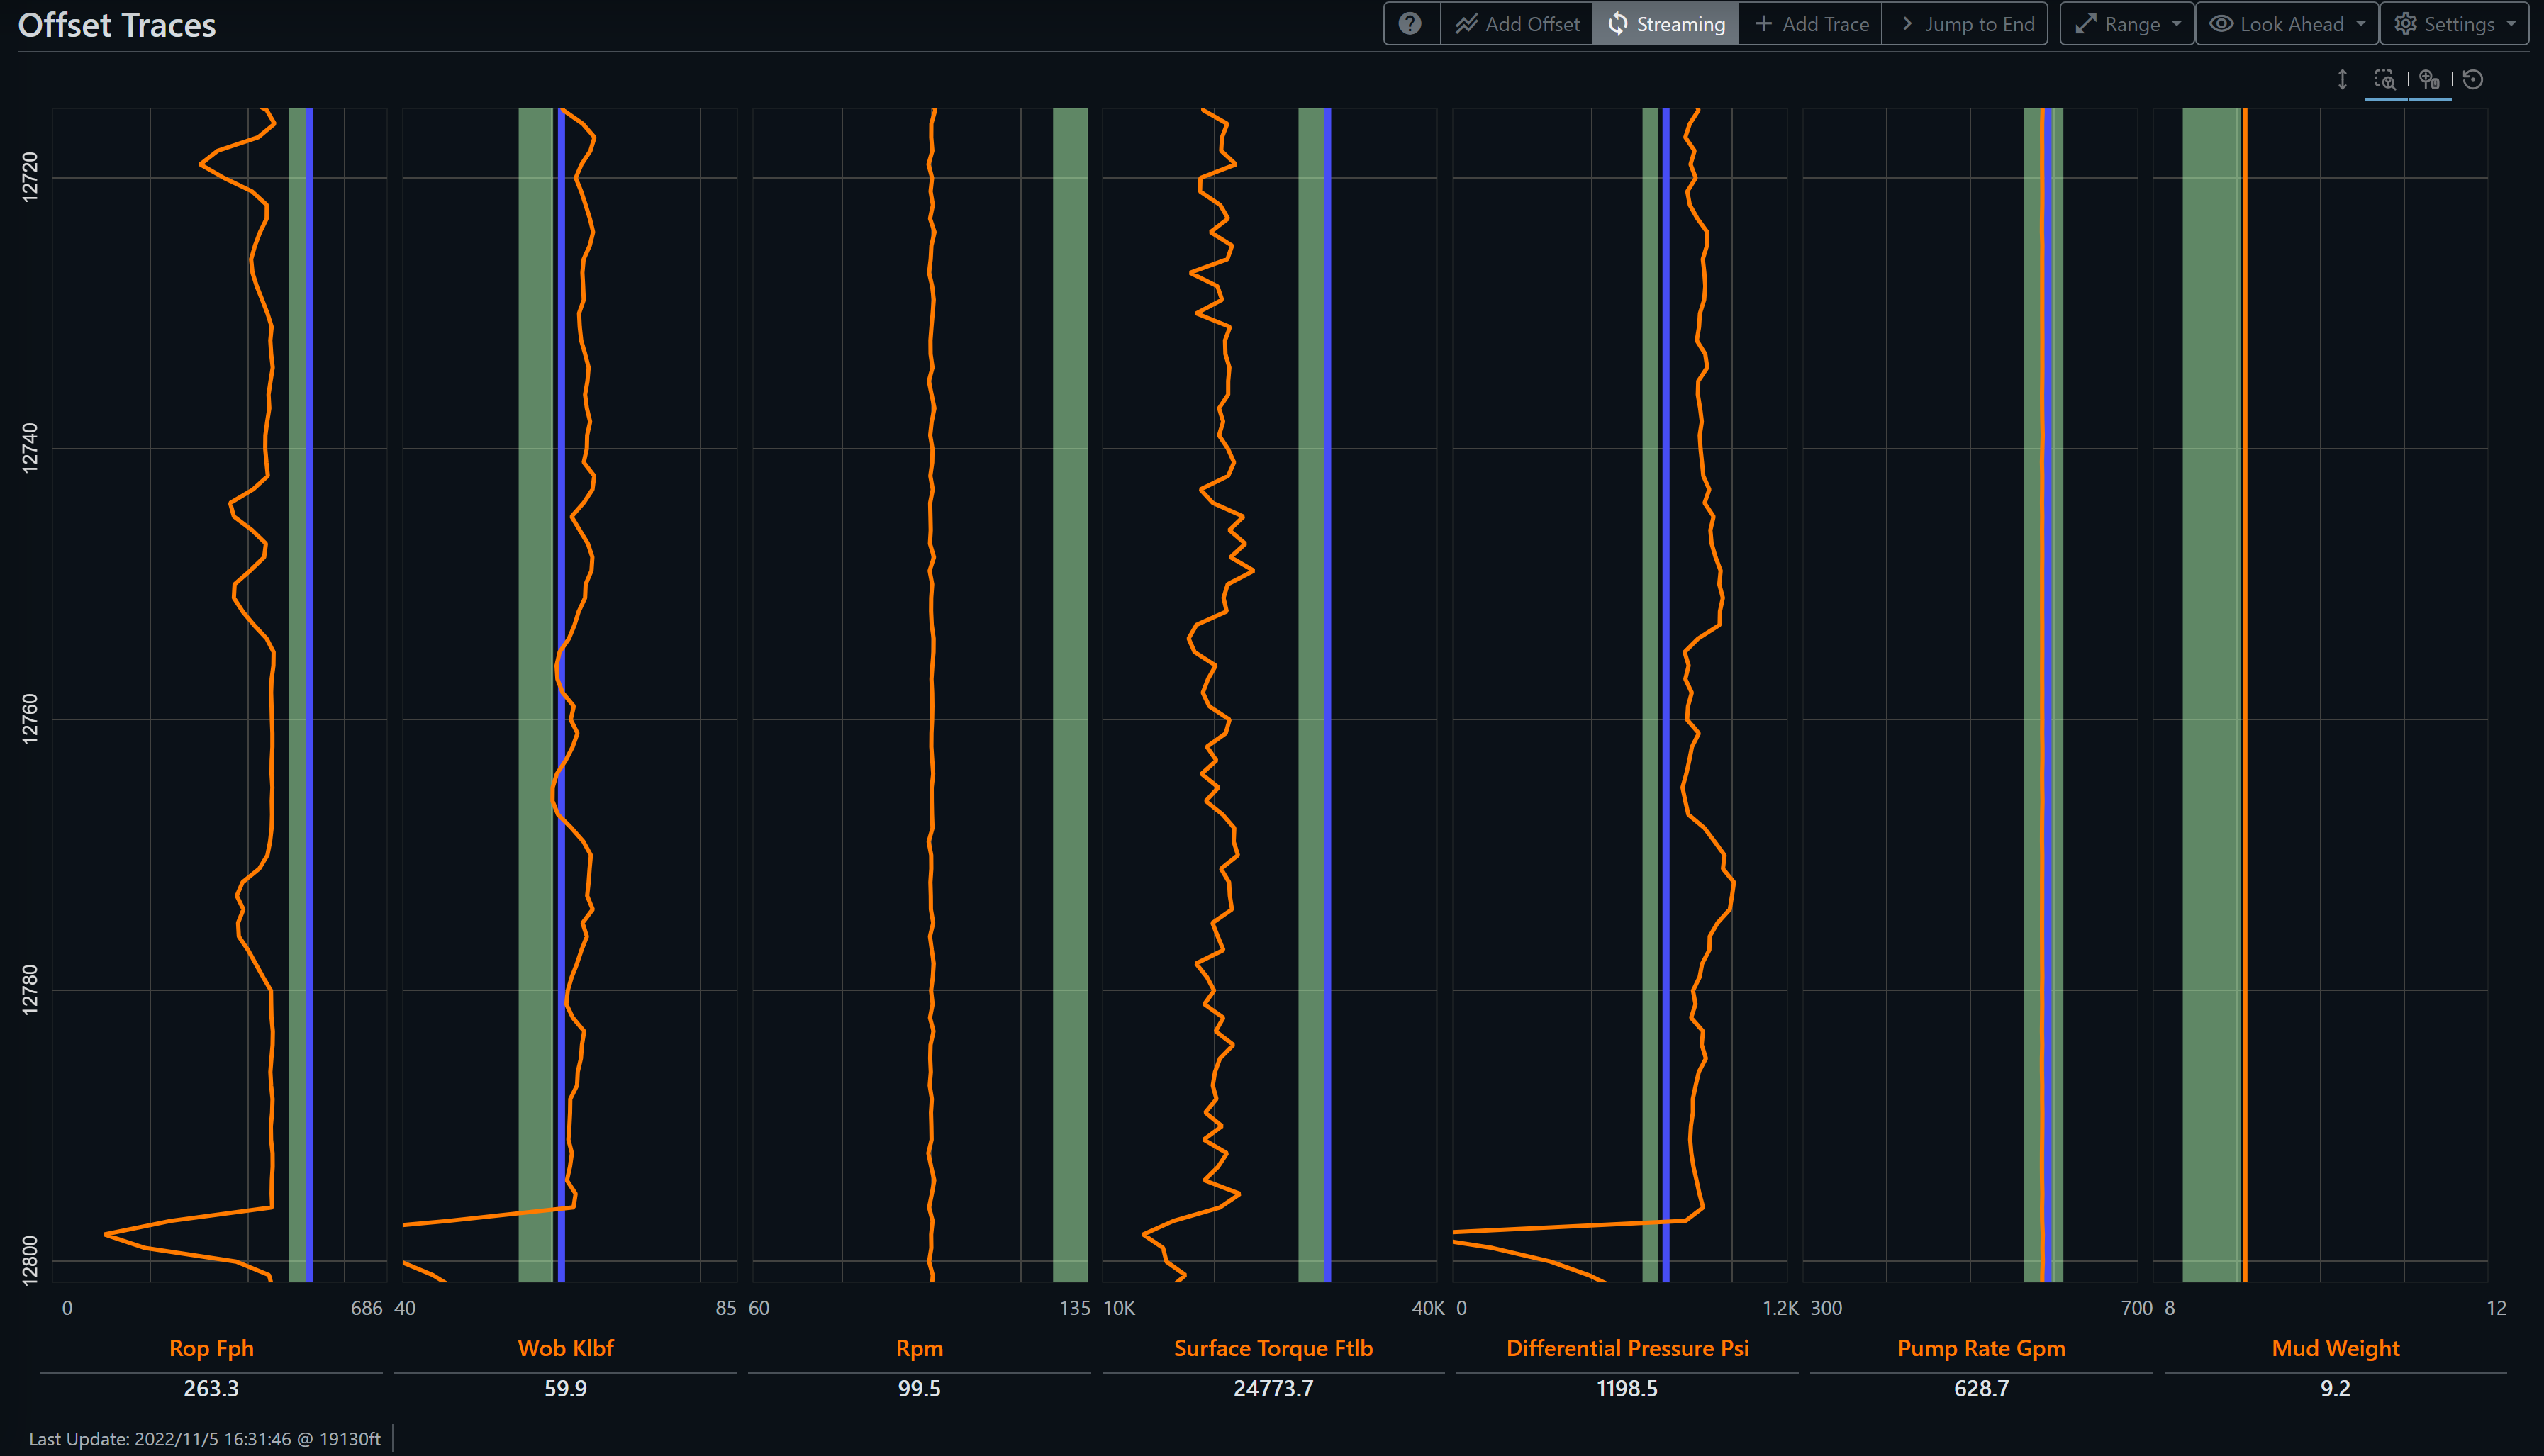2544x1456 pixels.
Task: Toggle the Y-axis box zoom tool
Action: [2386, 80]
